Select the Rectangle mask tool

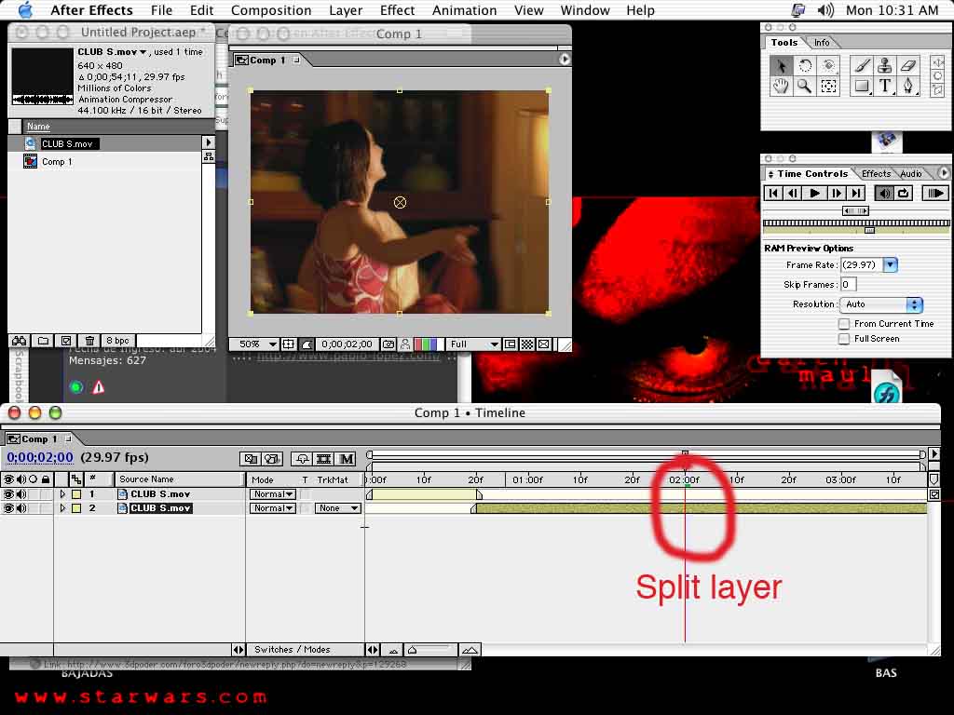[862, 87]
